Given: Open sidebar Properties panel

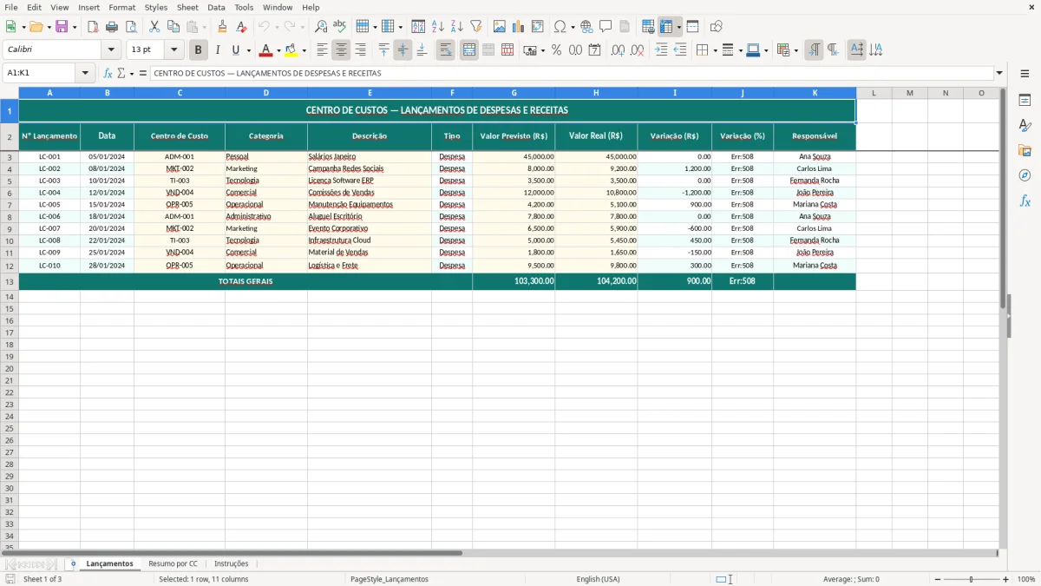Looking at the screenshot, I should pyautogui.click(x=1025, y=101).
